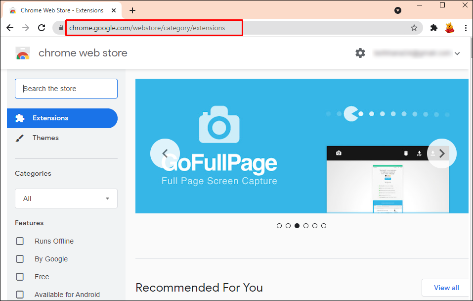Bookmark this page with the star icon
The height and width of the screenshot is (301, 473).
(414, 28)
